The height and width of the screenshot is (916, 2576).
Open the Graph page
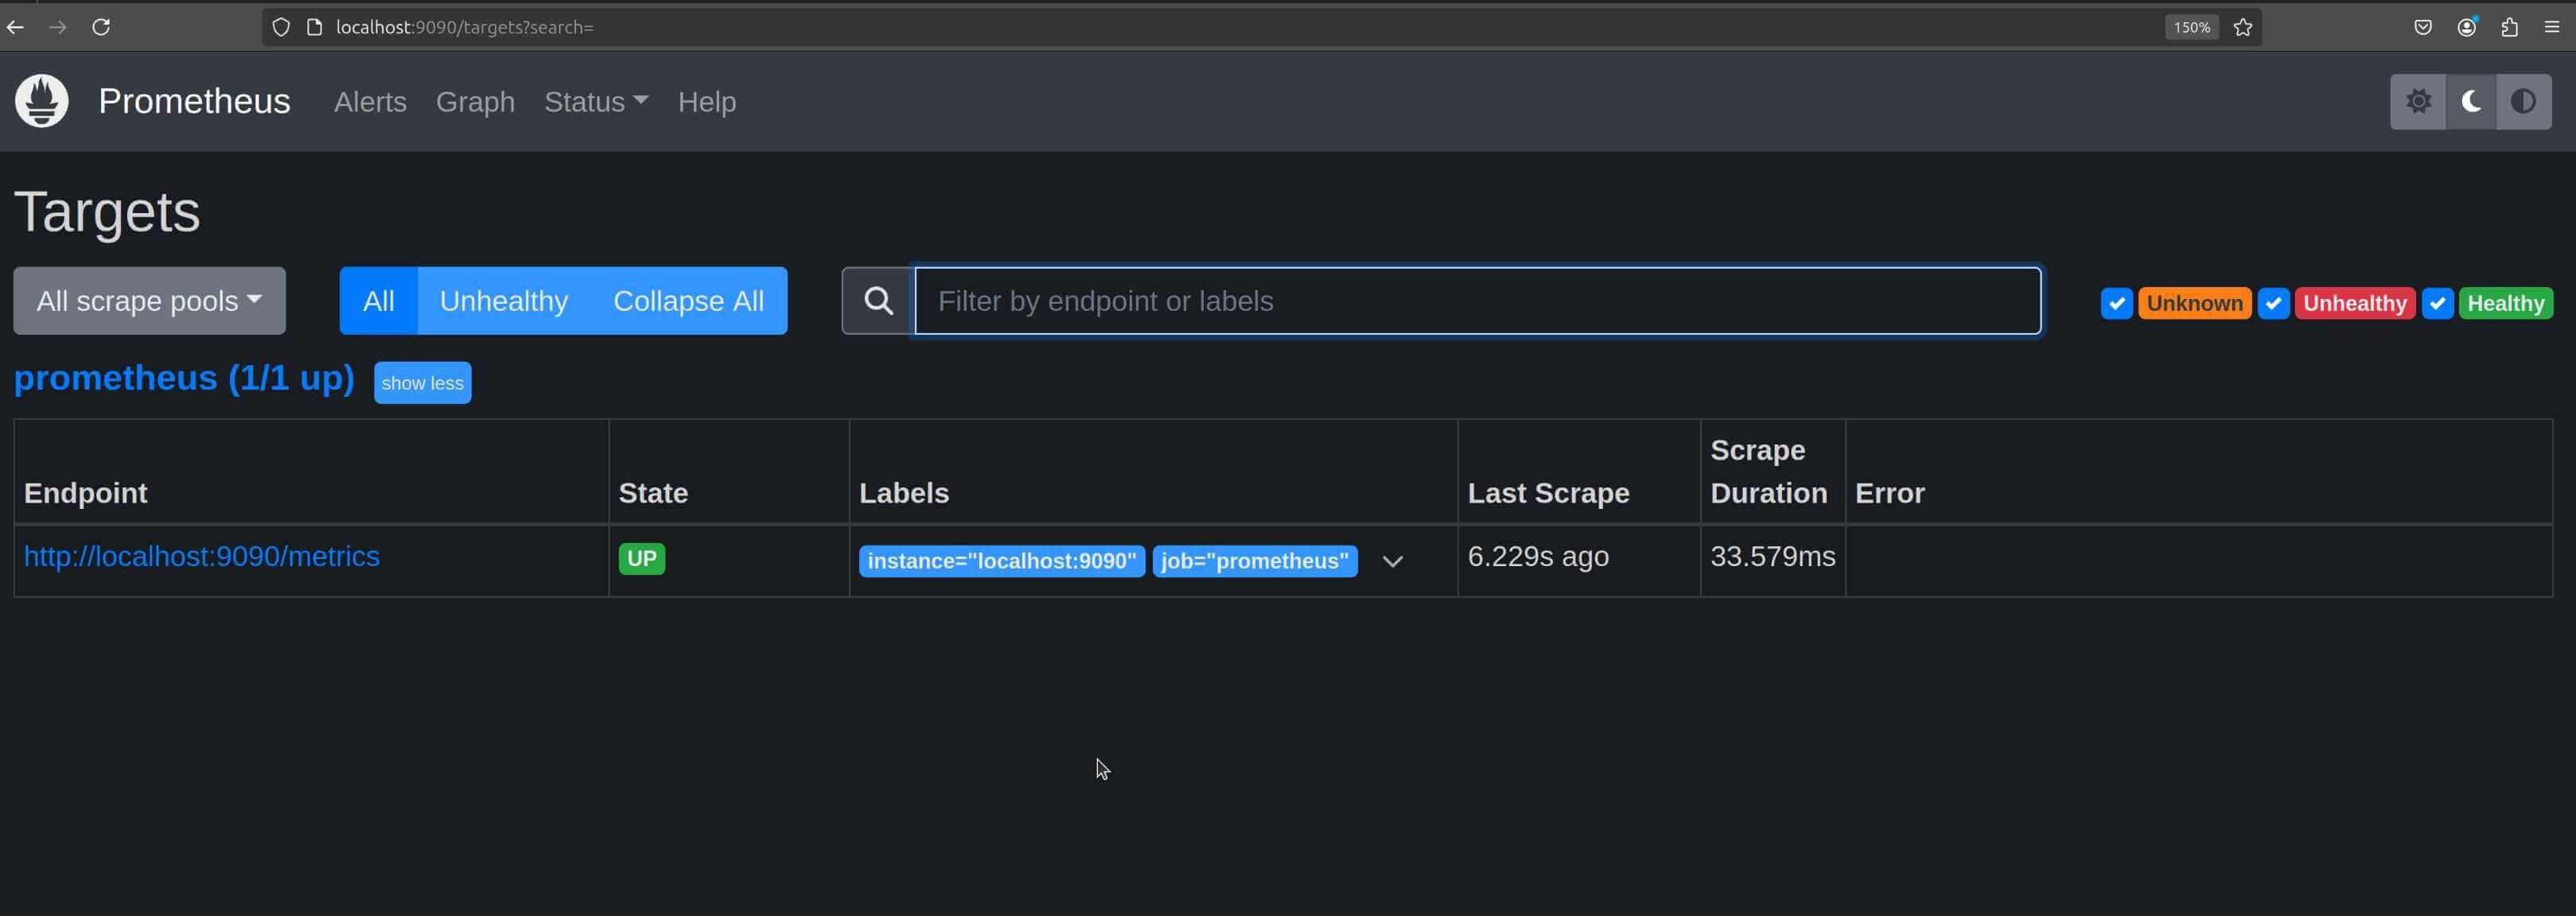coord(475,102)
